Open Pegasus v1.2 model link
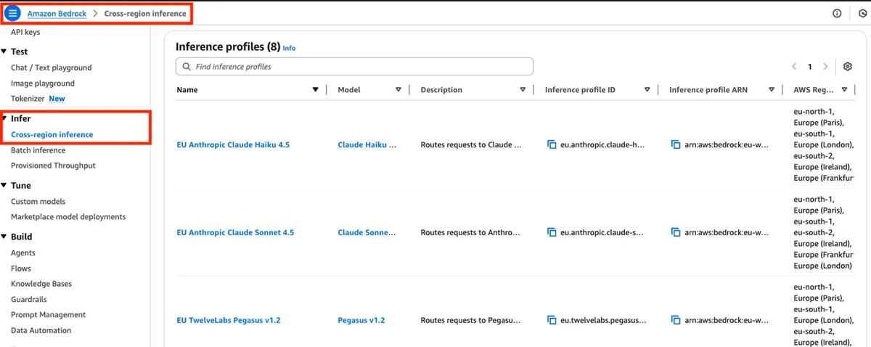Screen dimensions: 871x347 click(361, 320)
